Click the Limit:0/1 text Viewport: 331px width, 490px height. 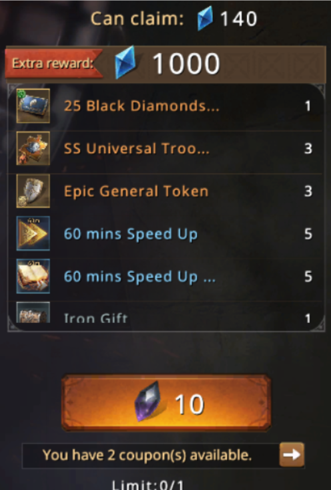[x=147, y=485]
